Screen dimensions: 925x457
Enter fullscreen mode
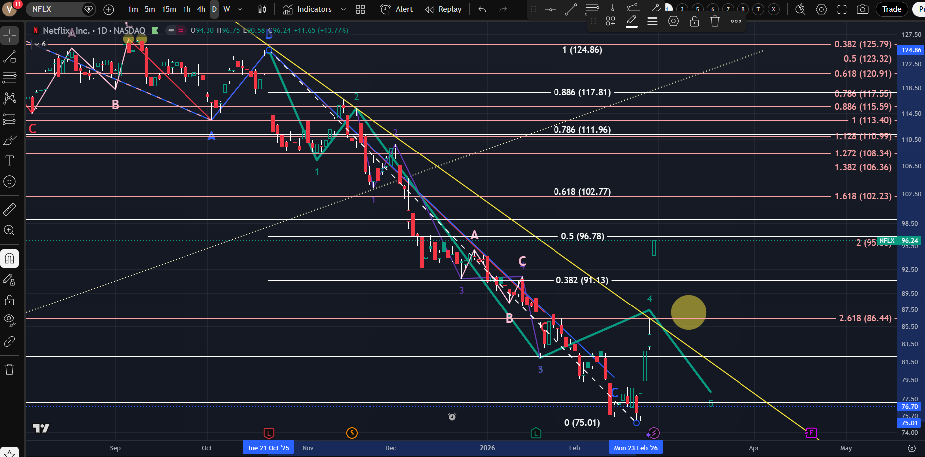coord(842,9)
